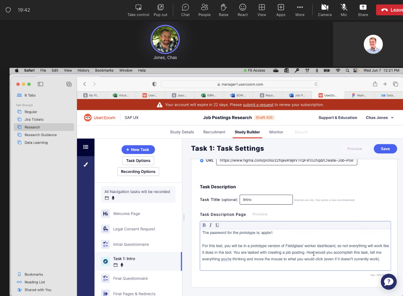Open the History menu
This screenshot has height=296, width=403.
click(83, 70)
